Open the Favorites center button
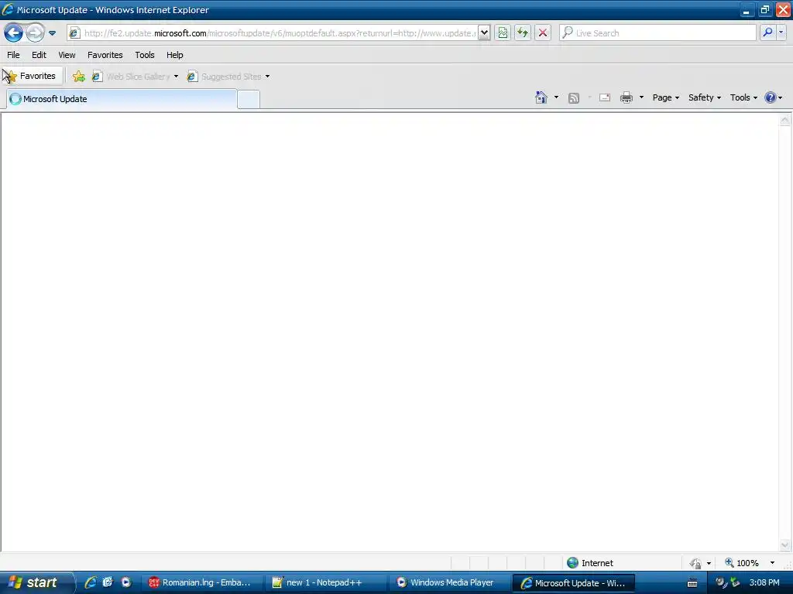The width and height of the screenshot is (793, 594). [32, 76]
